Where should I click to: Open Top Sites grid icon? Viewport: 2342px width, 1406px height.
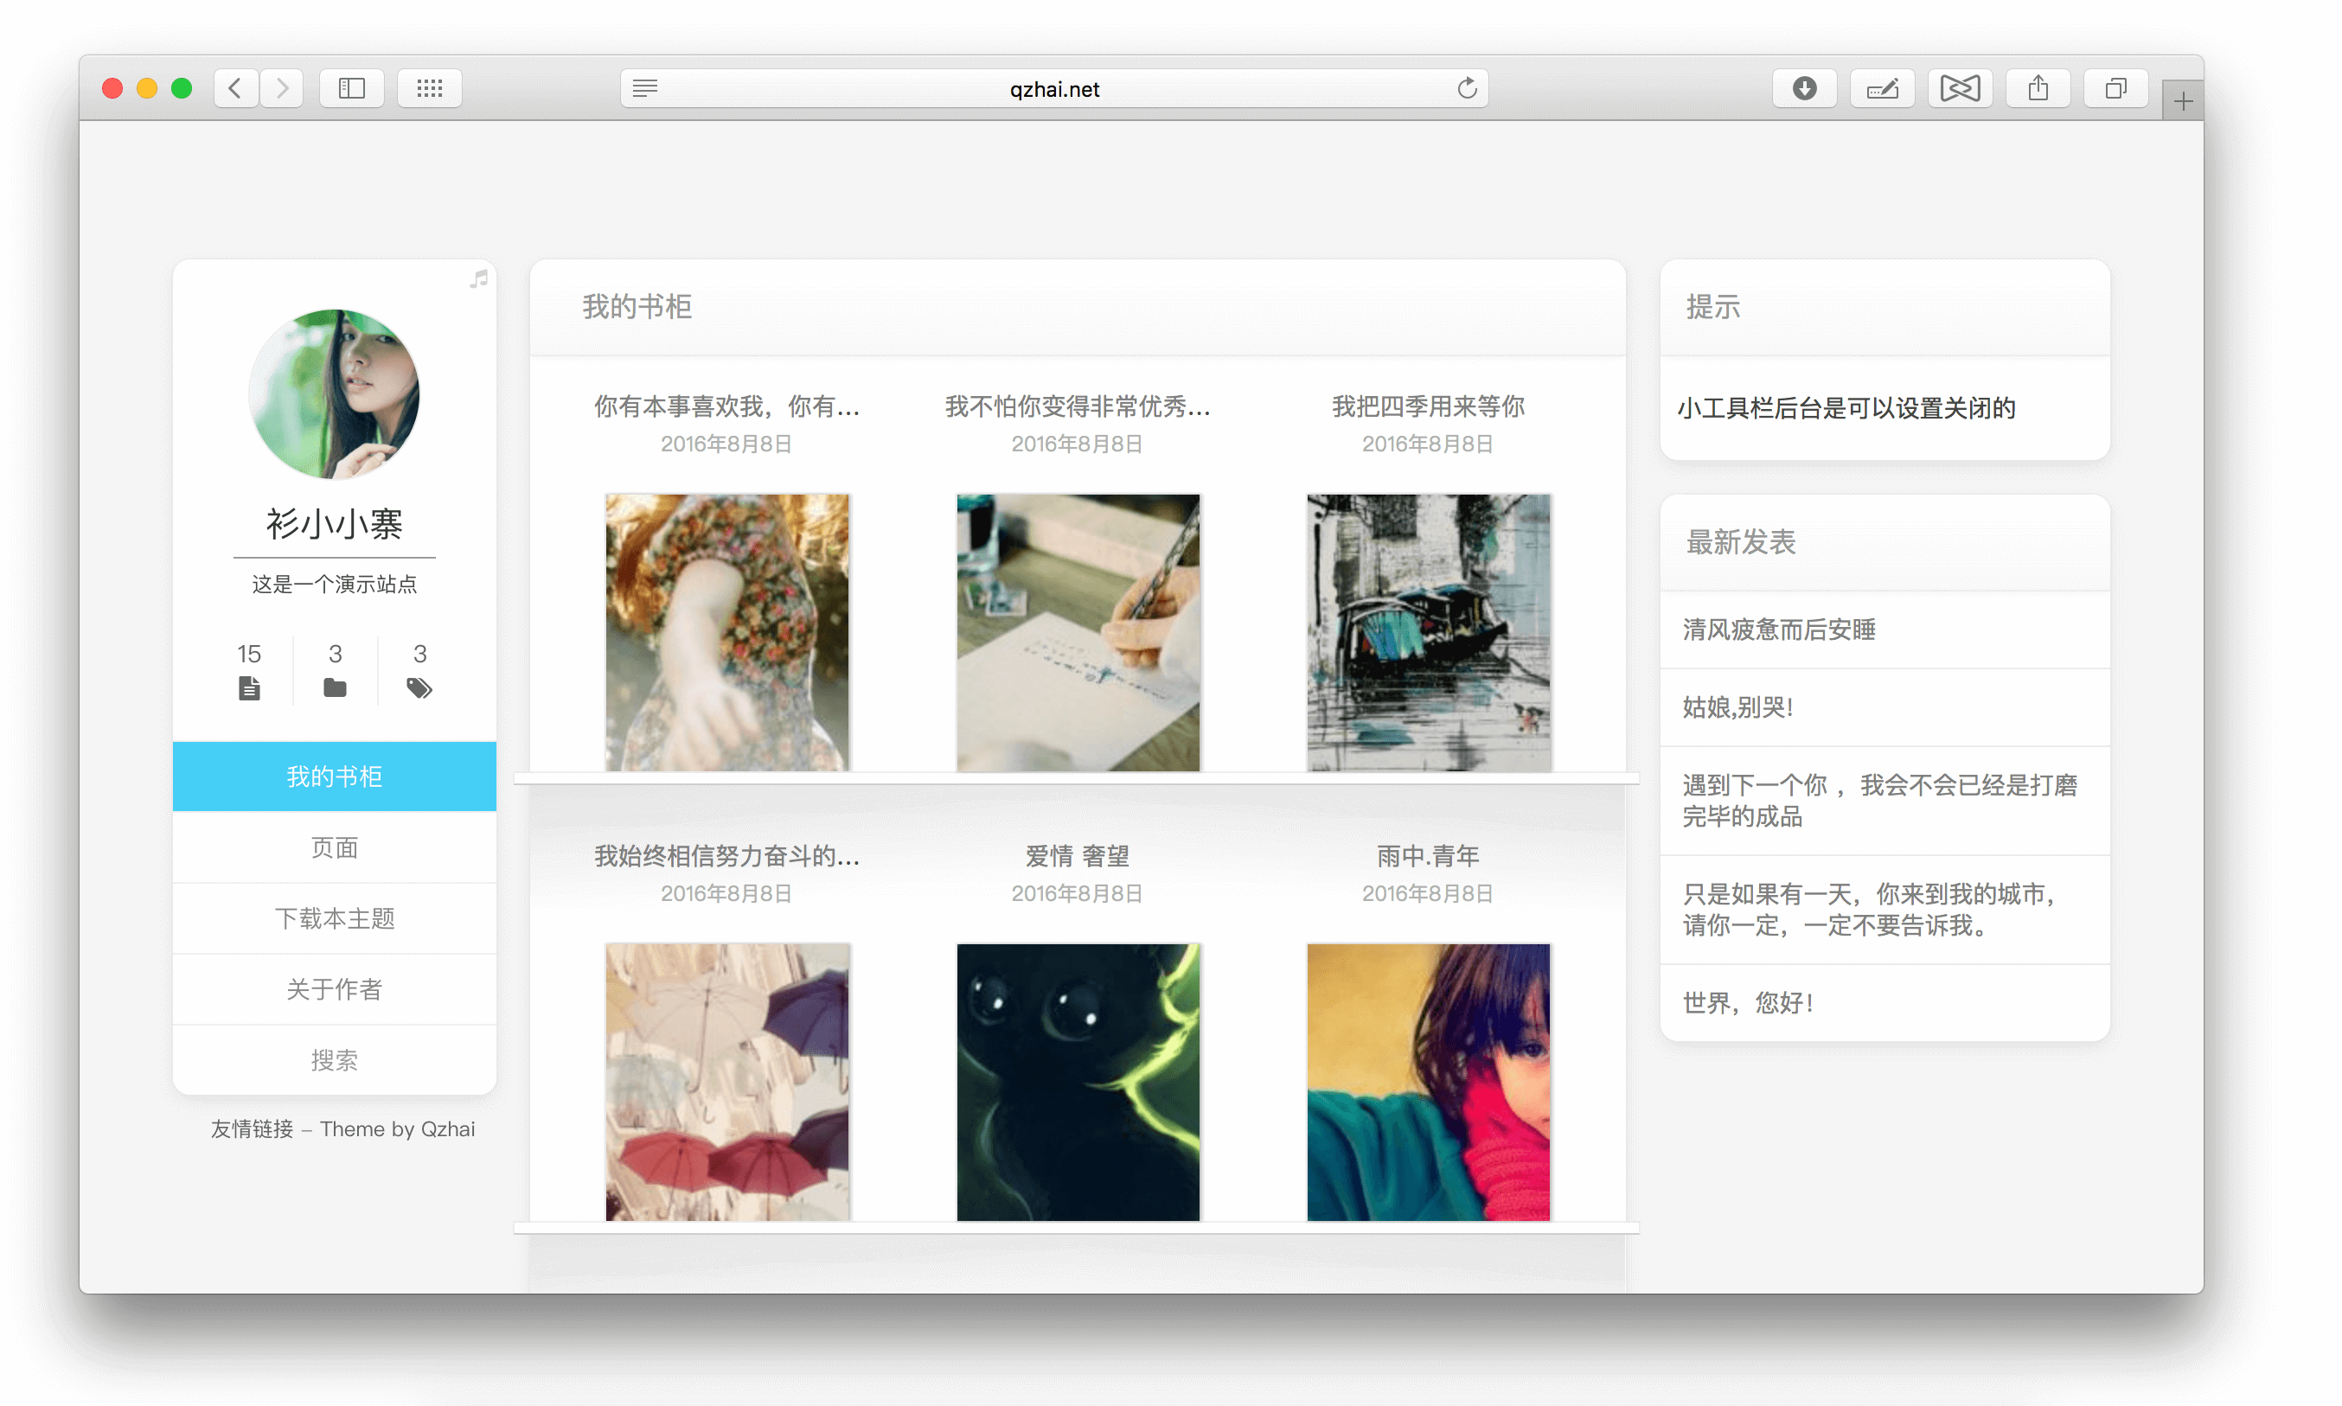(x=429, y=89)
